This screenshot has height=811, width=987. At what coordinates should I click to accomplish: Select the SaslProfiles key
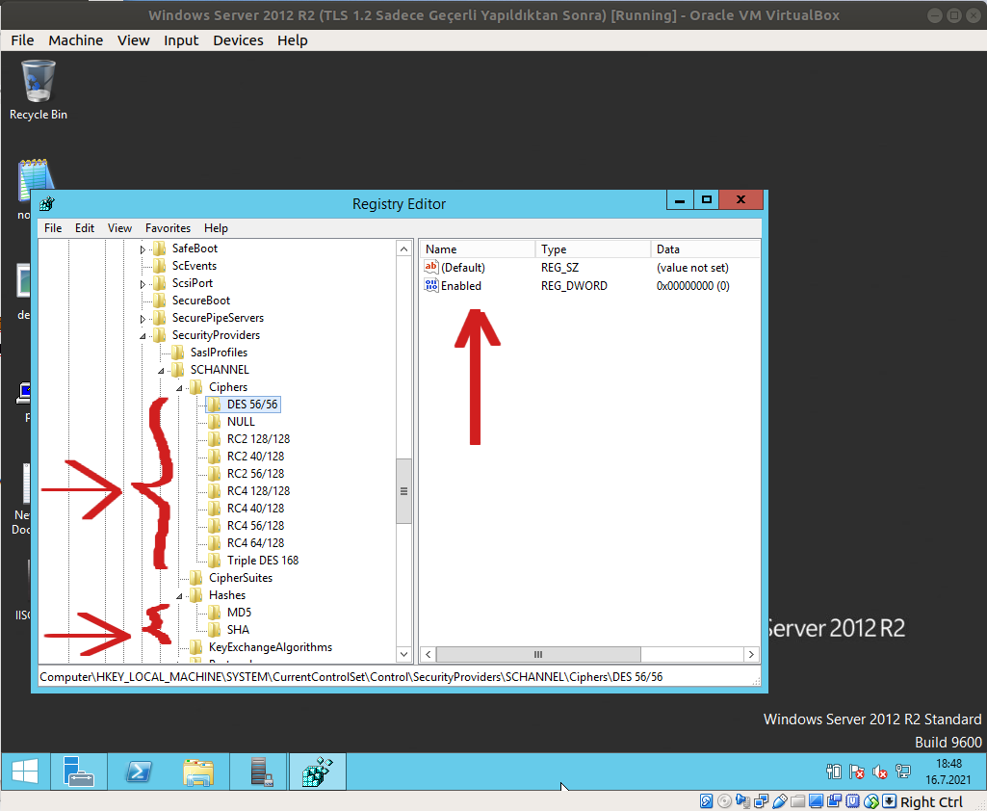(x=219, y=353)
